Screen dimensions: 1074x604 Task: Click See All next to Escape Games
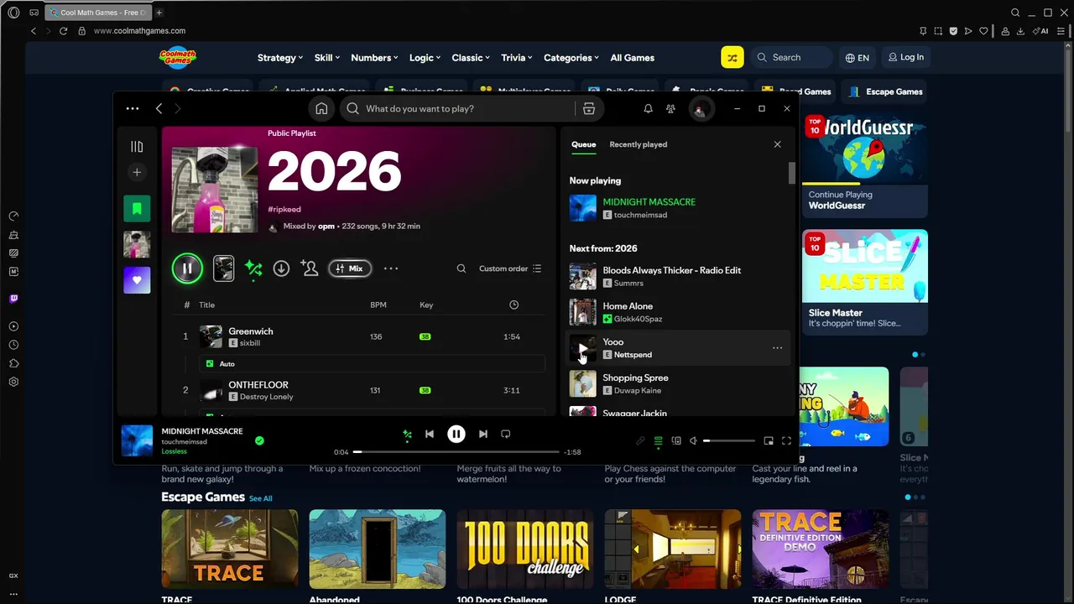point(260,498)
